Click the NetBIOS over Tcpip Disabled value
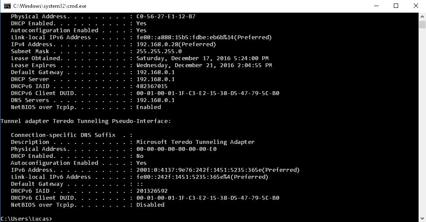 (x=150, y=205)
